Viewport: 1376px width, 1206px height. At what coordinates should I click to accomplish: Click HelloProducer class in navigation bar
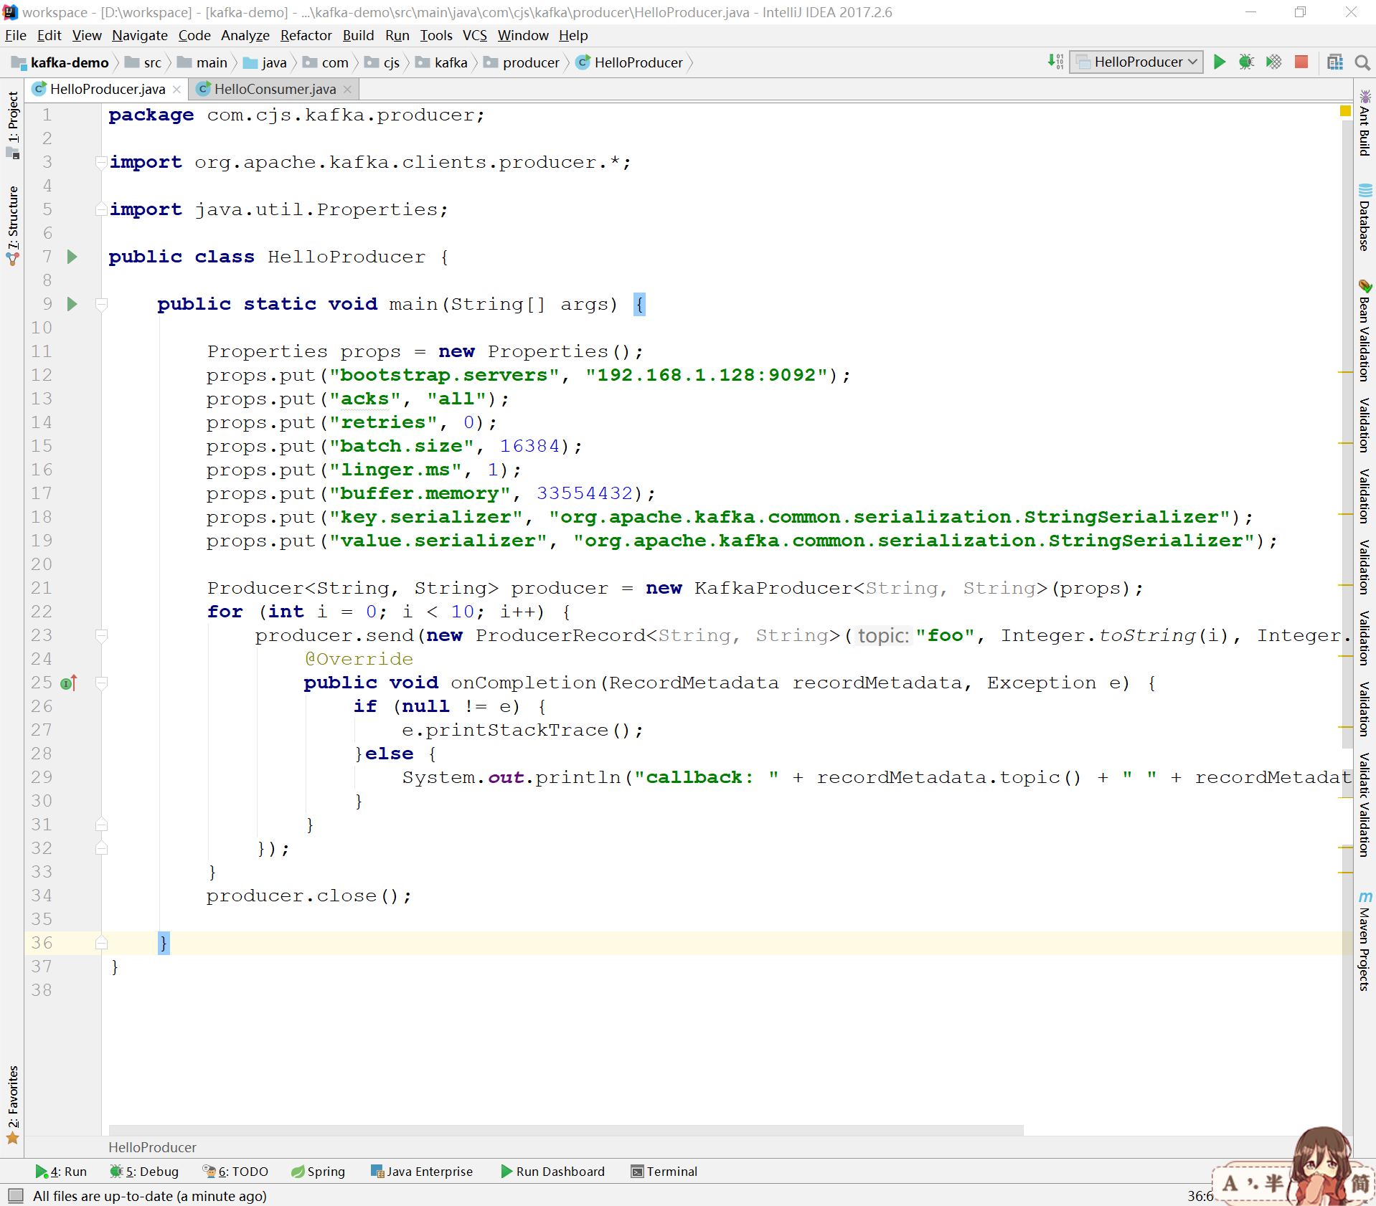(x=630, y=62)
